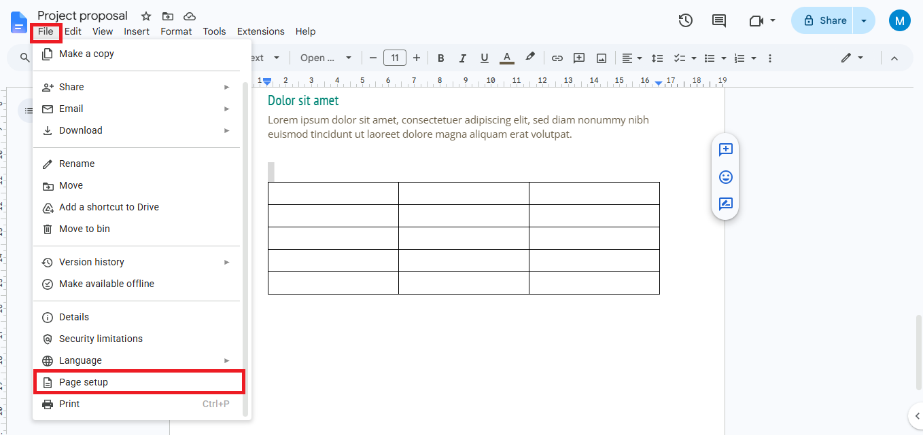The image size is (923, 435).
Task: Expand the Share options arrow button
Action: click(864, 20)
